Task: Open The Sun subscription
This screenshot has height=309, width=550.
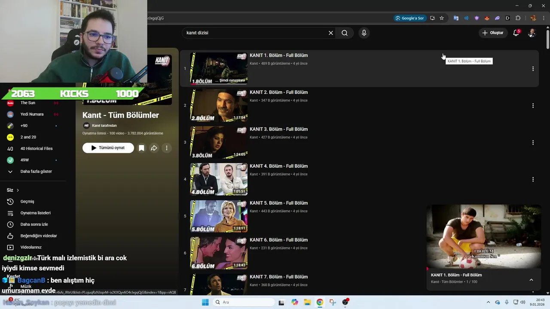Action: [x=33, y=103]
